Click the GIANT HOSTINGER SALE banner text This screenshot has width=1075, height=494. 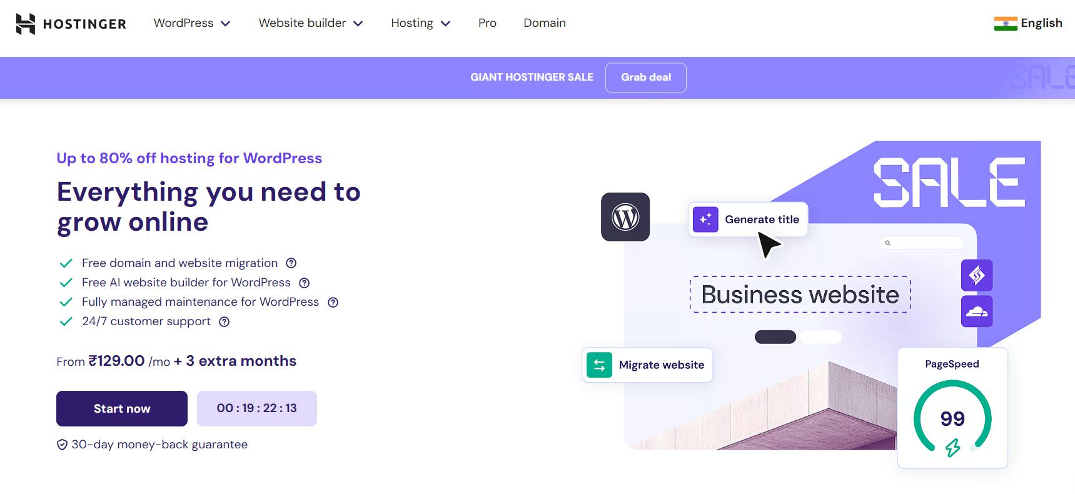click(532, 78)
